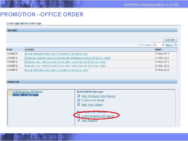Click the icon next to Submit Processes and Reports

point(78,116)
